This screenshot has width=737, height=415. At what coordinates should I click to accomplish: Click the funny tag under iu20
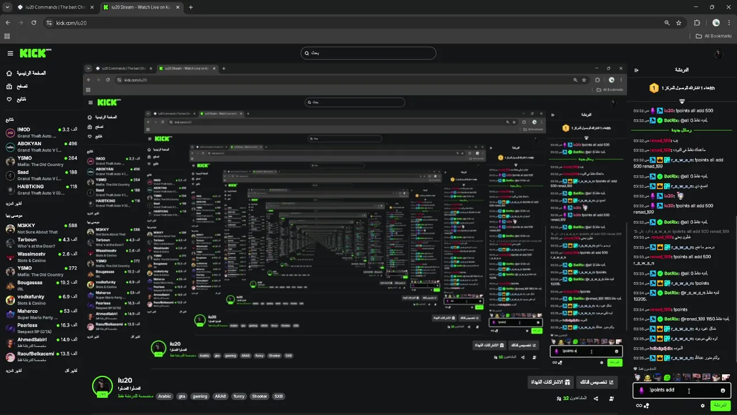(x=238, y=397)
